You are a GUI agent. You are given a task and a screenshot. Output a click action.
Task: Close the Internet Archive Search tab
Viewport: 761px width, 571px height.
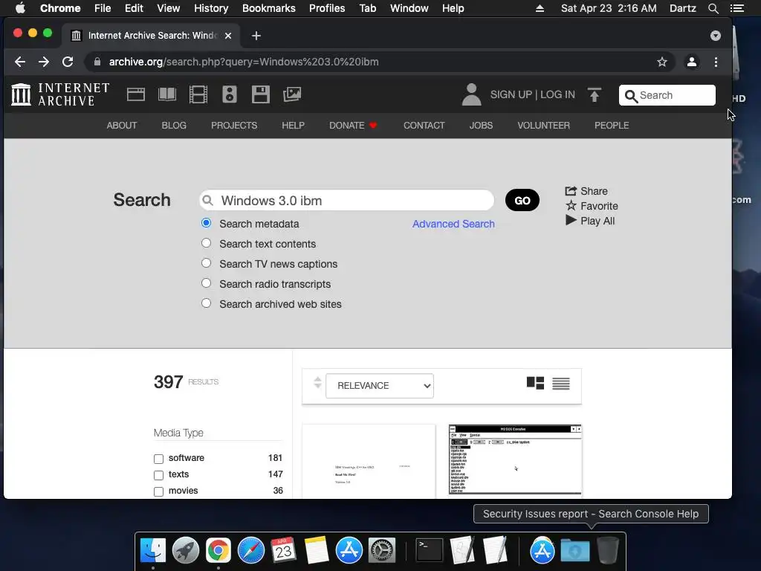pyautogui.click(x=228, y=36)
